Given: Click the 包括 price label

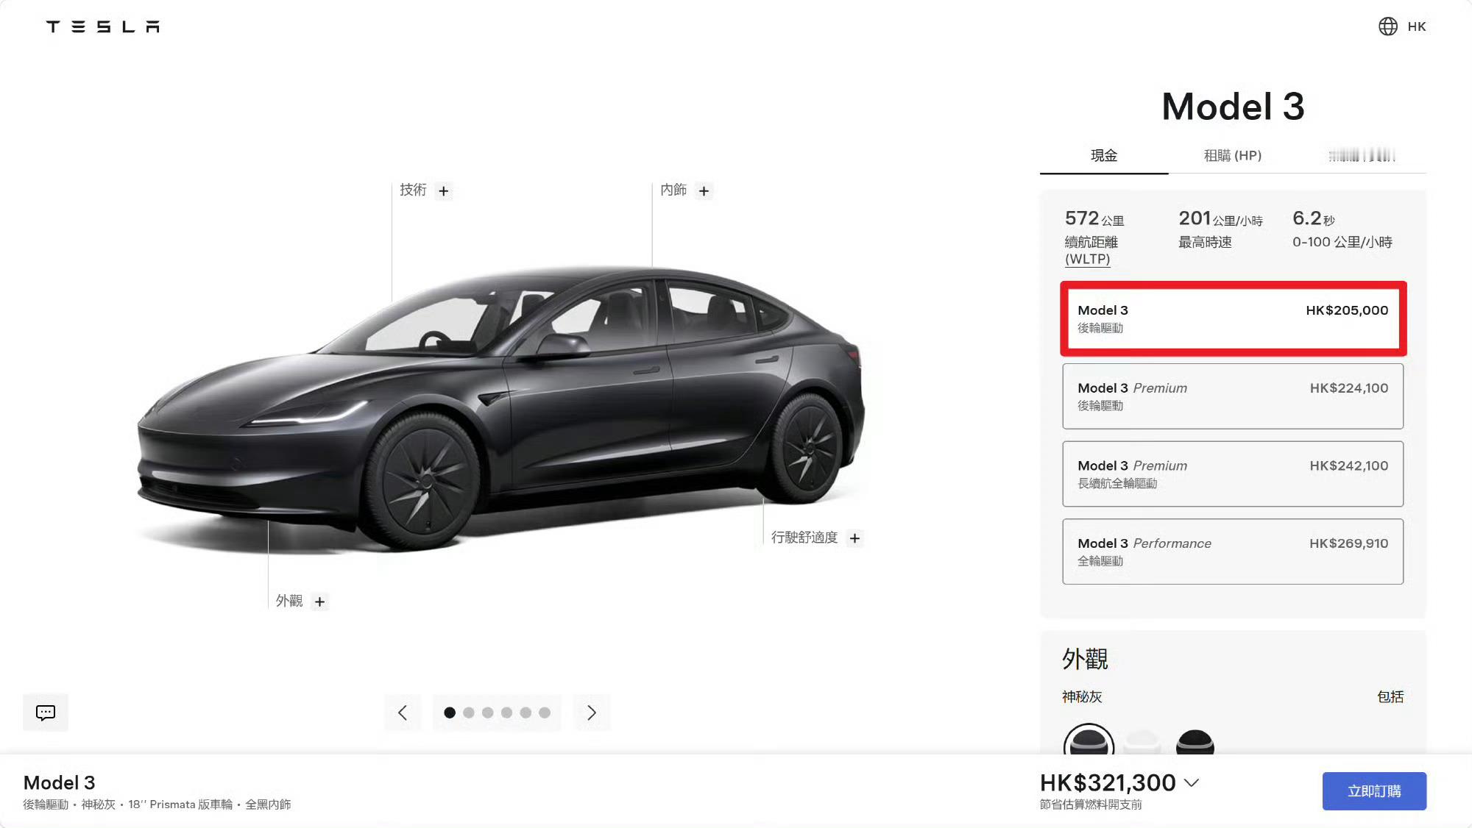Looking at the screenshot, I should [x=1390, y=696].
